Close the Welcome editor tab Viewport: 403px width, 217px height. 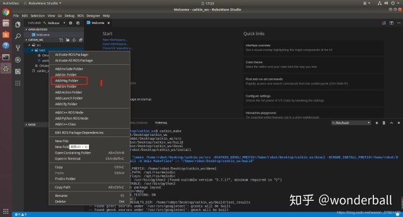(109, 23)
